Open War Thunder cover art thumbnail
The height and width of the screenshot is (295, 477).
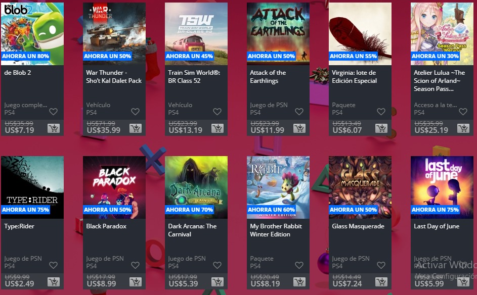point(114,34)
